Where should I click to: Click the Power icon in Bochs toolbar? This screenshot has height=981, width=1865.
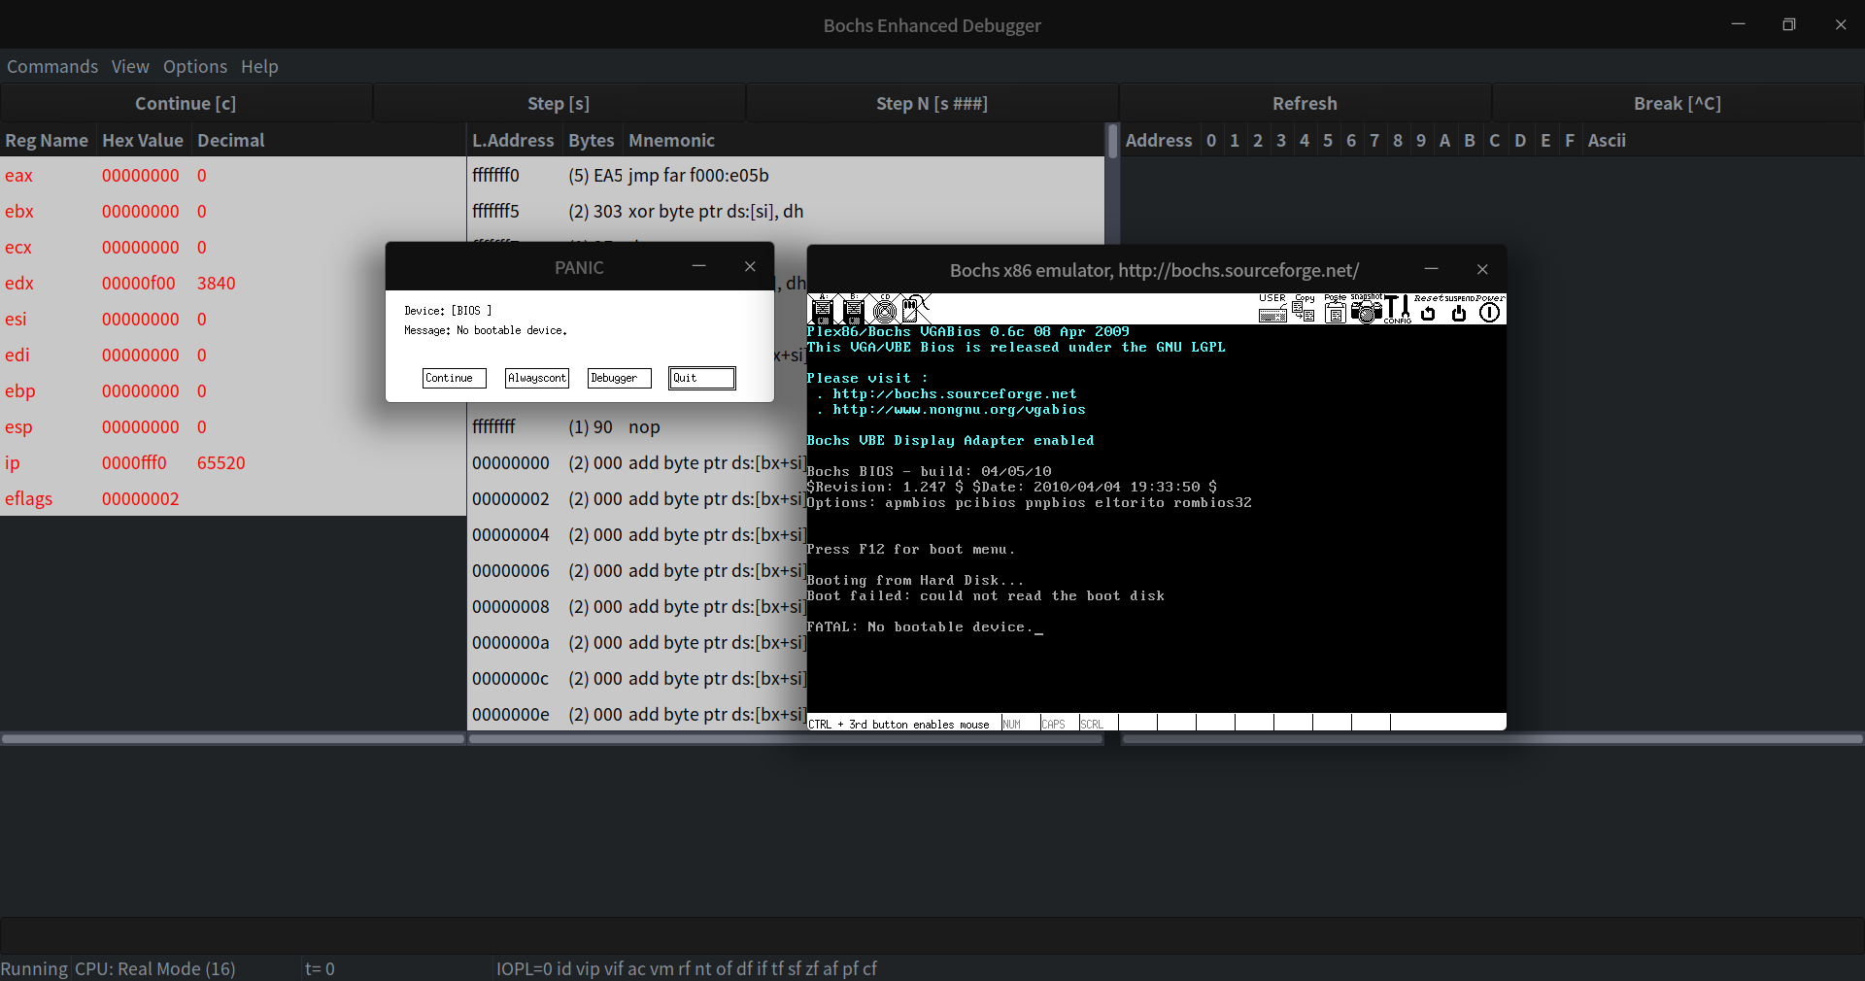pos(1490,310)
